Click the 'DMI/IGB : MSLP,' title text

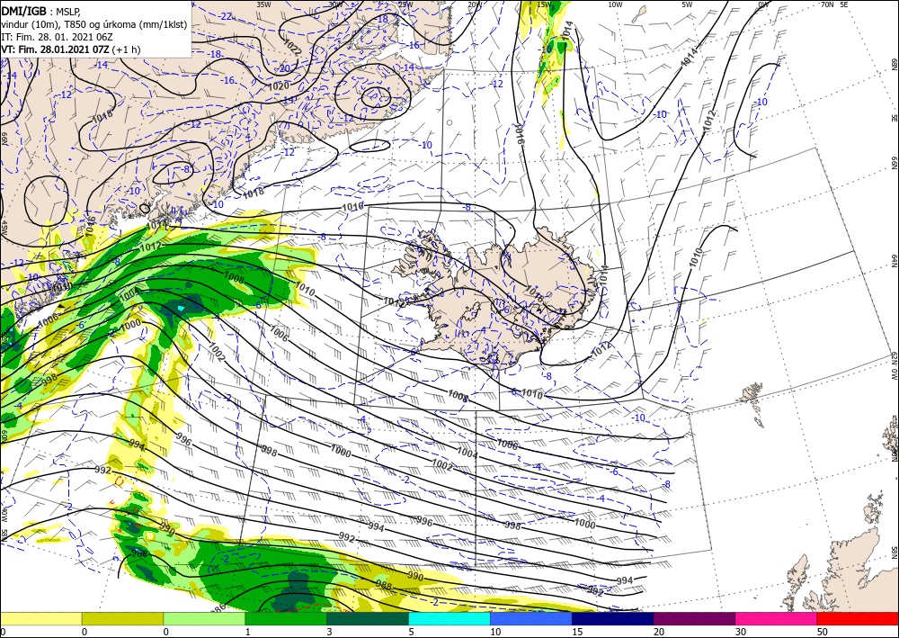pyautogui.click(x=40, y=11)
